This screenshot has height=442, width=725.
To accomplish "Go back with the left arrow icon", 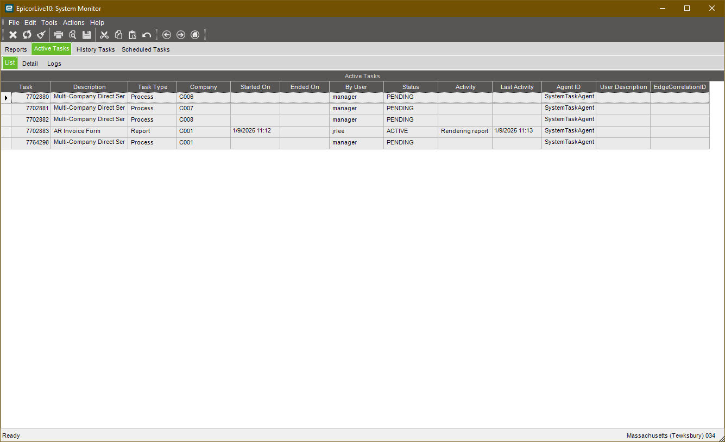I will pos(167,35).
